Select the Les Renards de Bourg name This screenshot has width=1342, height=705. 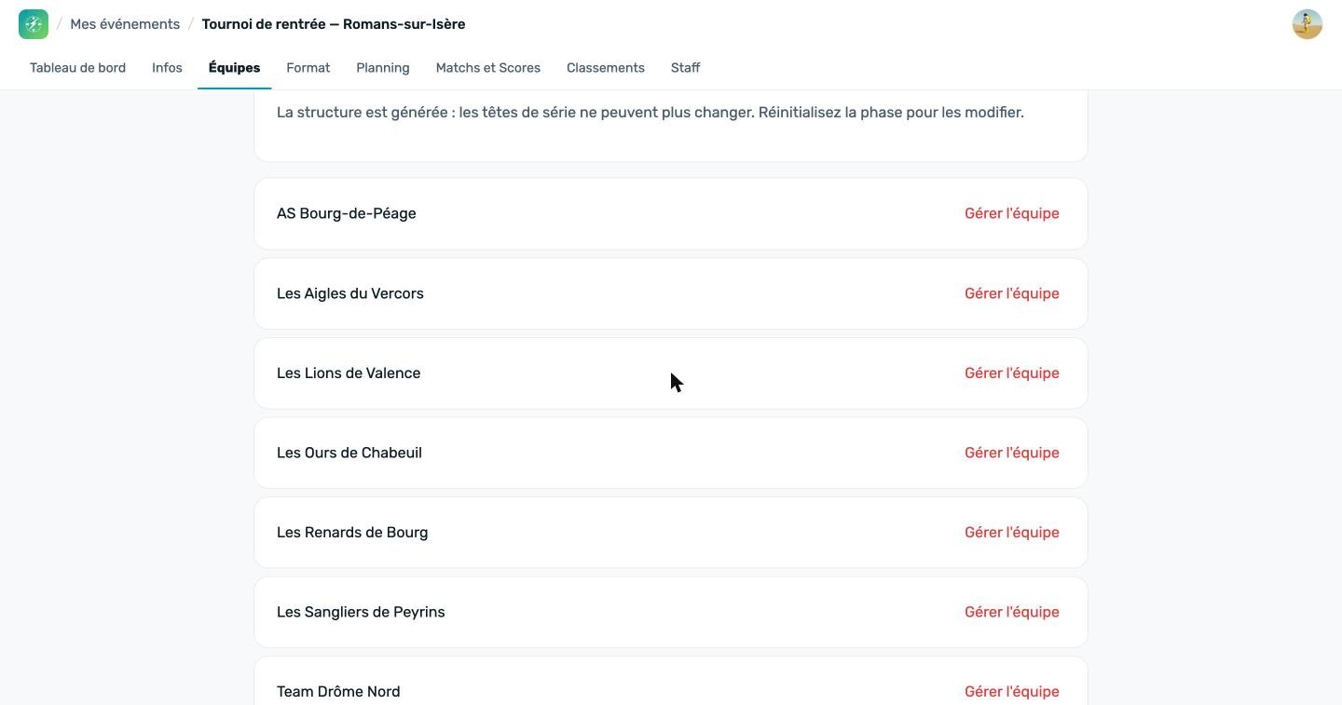pyautogui.click(x=352, y=533)
